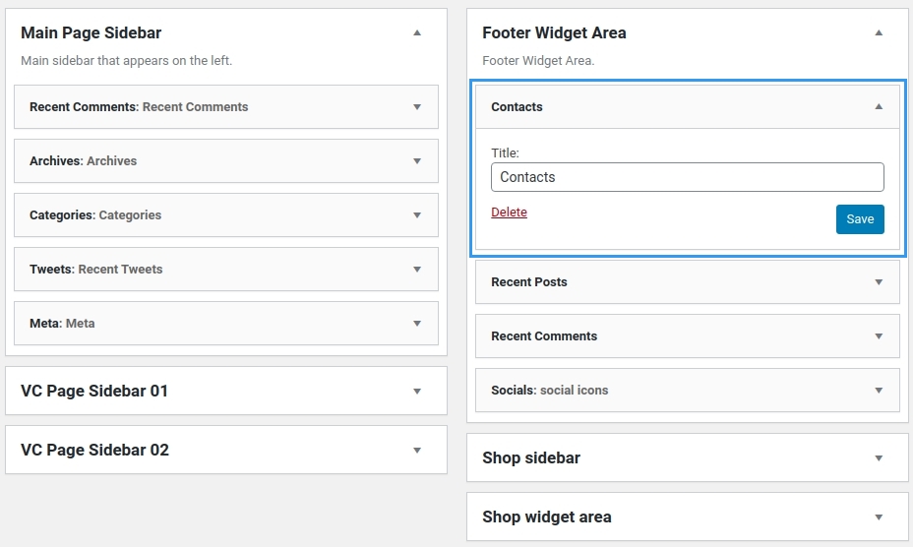
Task: Click the Delete link in Contacts widget
Action: (x=509, y=213)
